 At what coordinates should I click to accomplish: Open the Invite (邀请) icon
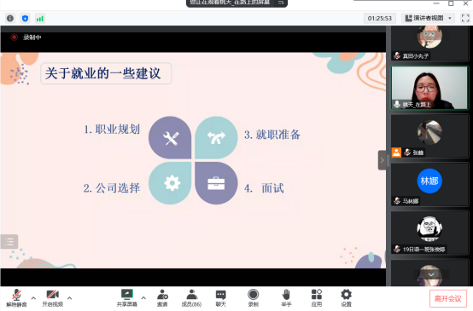pos(162,297)
